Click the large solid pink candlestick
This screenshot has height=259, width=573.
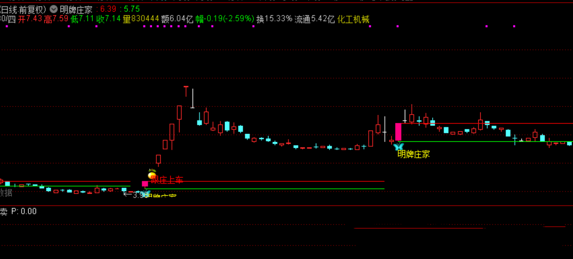click(x=398, y=132)
